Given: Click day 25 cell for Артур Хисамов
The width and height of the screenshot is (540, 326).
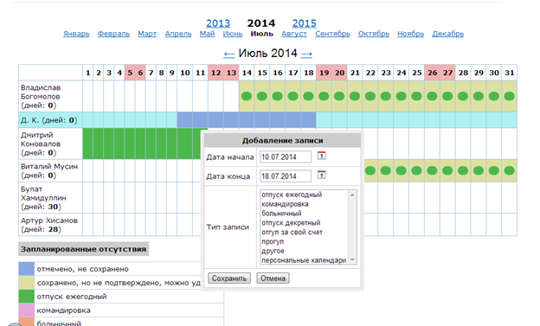Looking at the screenshot, I should pyautogui.click(x=417, y=225).
